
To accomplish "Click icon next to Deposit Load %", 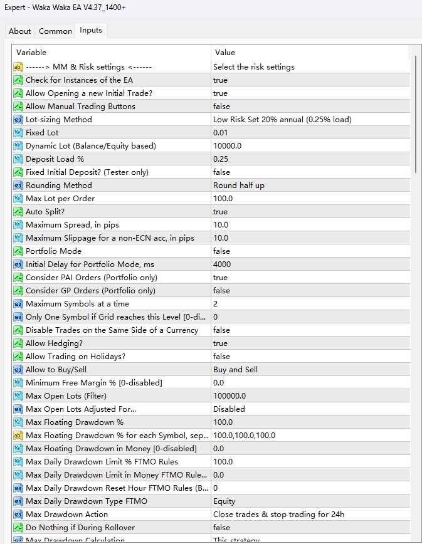I will point(18,159).
